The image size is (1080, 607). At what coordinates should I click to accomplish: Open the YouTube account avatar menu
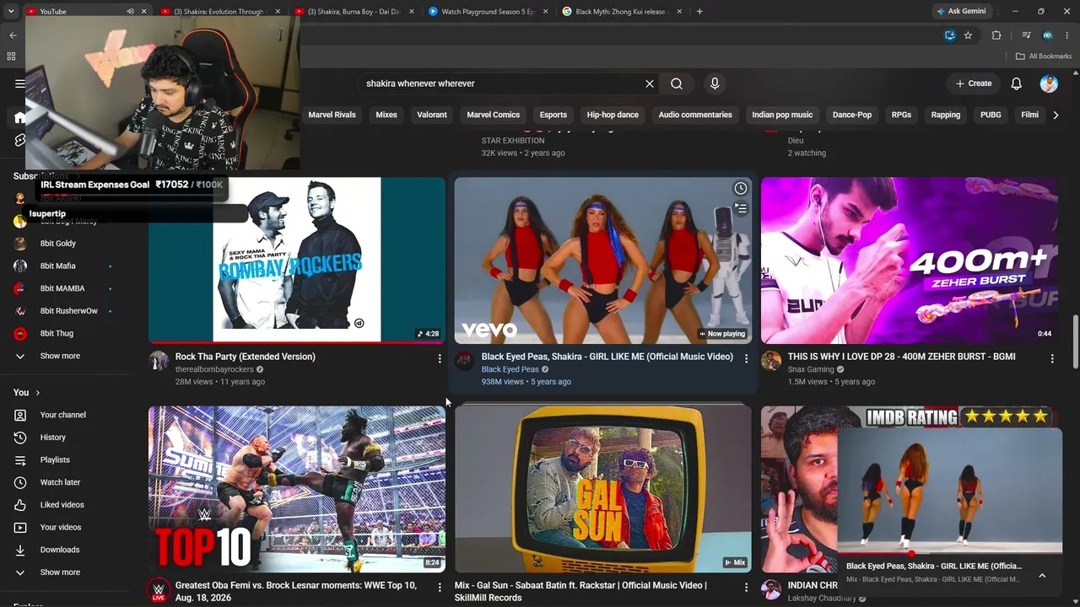(1049, 83)
